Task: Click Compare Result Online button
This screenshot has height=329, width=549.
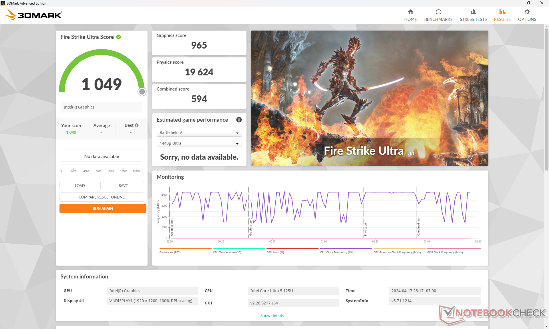Action: [102, 197]
